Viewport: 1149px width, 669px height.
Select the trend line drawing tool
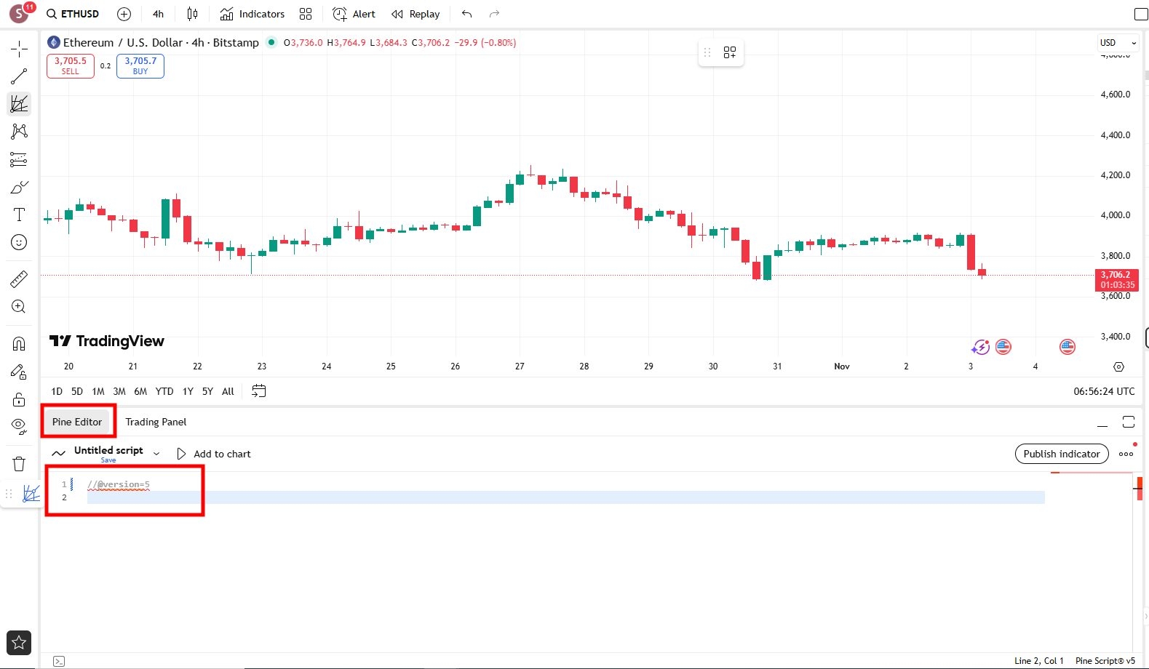click(19, 76)
